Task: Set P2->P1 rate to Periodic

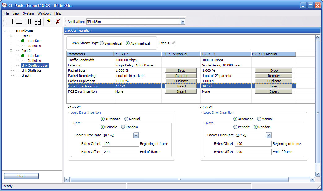Action: click(235, 127)
